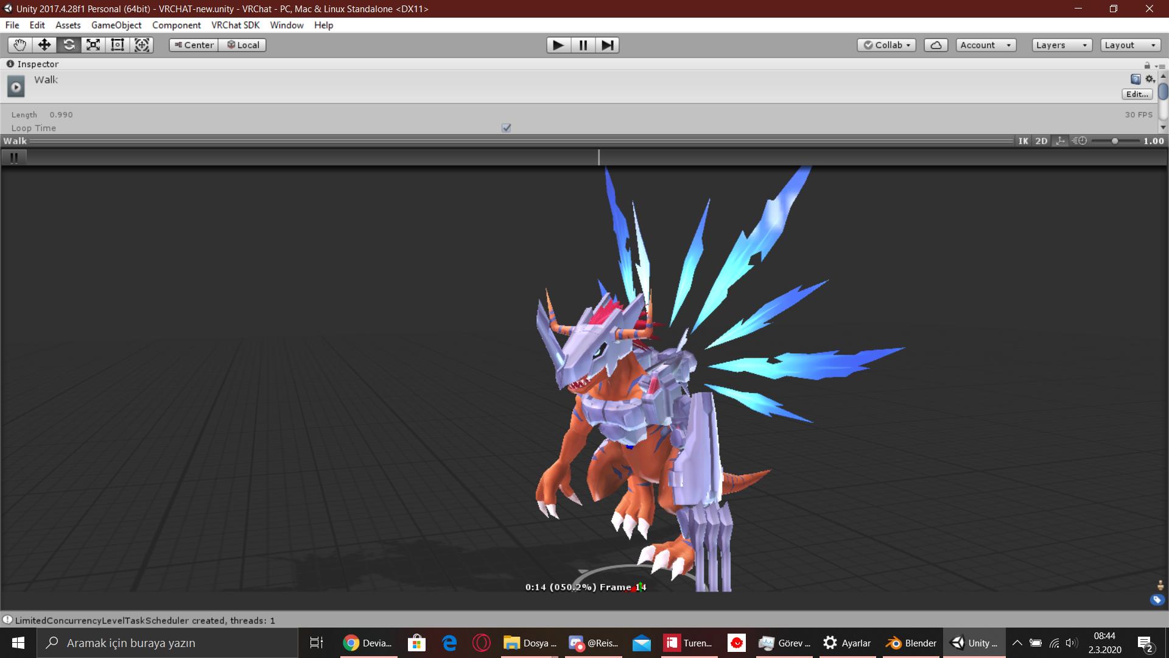Lock the Inspector panel
Viewport: 1169px width, 658px height.
pos(1147,65)
